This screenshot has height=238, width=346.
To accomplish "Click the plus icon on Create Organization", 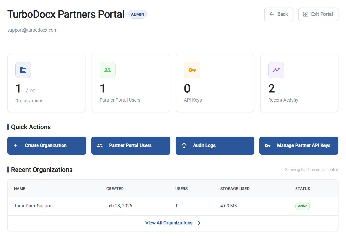I will 15,146.
